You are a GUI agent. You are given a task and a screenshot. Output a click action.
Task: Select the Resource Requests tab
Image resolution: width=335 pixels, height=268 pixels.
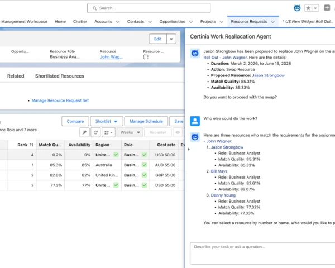coord(249,22)
